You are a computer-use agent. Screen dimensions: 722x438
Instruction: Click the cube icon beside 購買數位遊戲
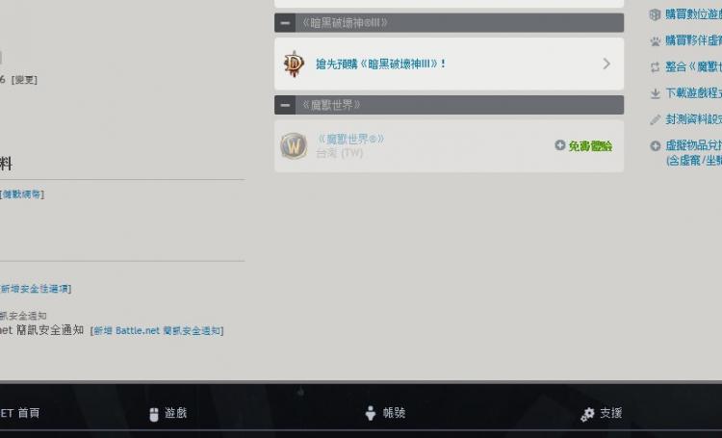[x=655, y=14]
